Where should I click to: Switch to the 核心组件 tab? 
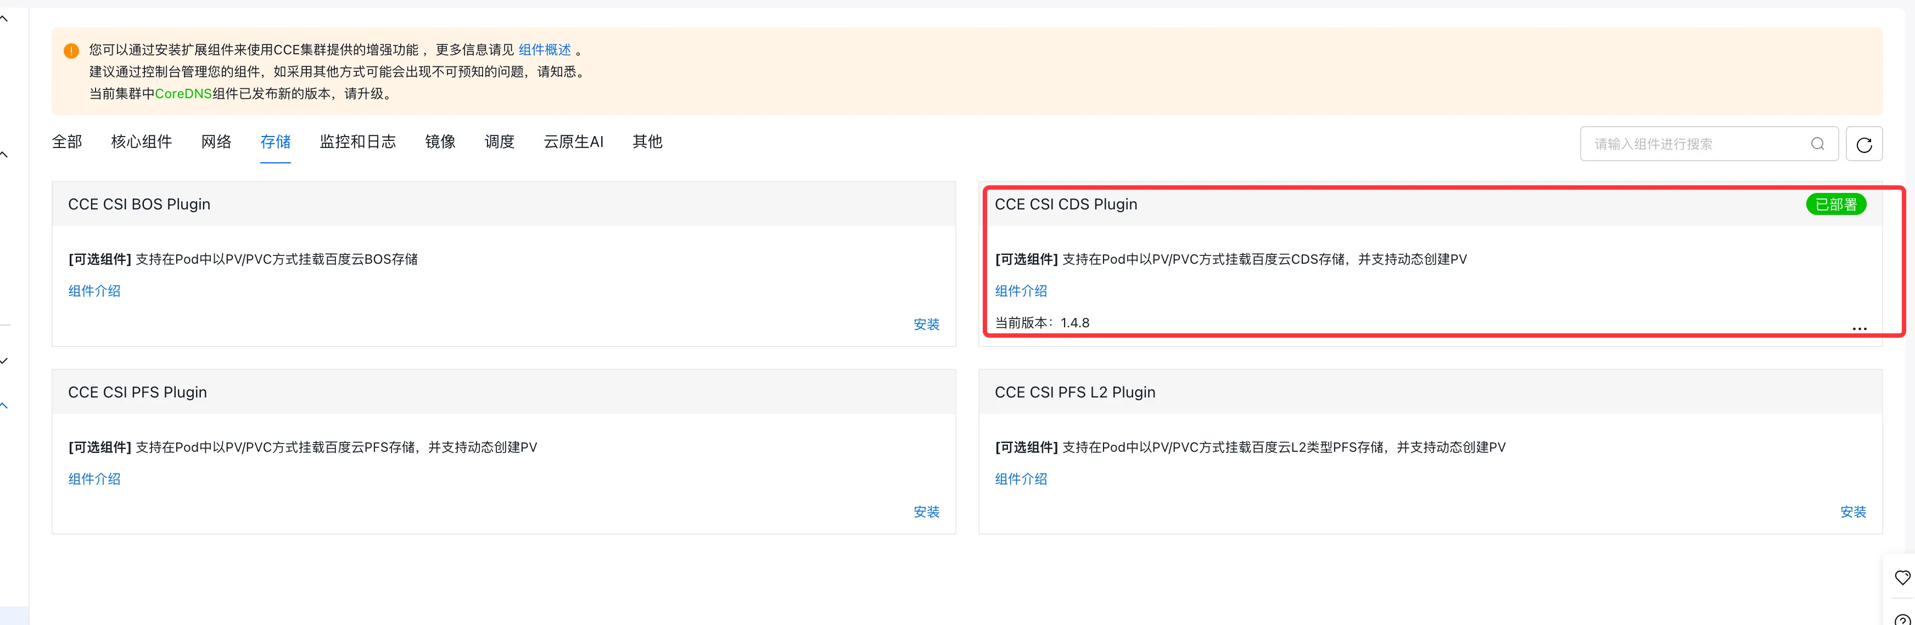(141, 142)
